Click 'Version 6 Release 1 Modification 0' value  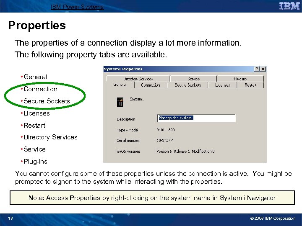click(185, 152)
